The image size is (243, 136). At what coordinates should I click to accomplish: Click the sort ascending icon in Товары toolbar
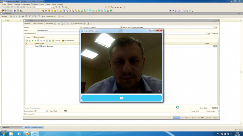[47, 41]
